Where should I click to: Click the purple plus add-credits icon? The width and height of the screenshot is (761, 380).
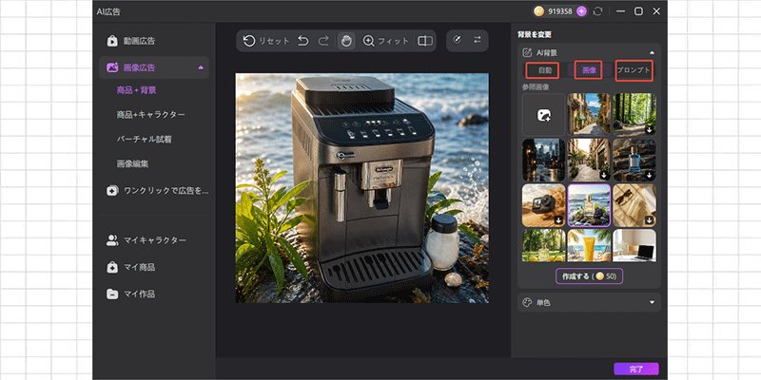point(581,11)
